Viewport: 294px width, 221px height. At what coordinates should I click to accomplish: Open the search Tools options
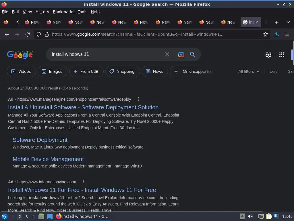click(272, 71)
